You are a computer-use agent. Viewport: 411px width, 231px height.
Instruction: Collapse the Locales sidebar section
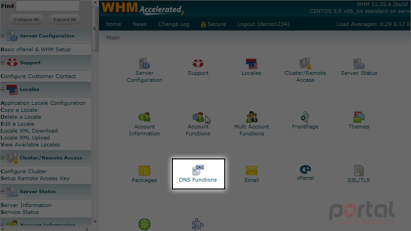pyautogui.click(x=3, y=89)
